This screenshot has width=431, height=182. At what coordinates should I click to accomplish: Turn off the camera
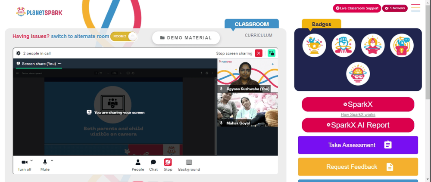25,165
